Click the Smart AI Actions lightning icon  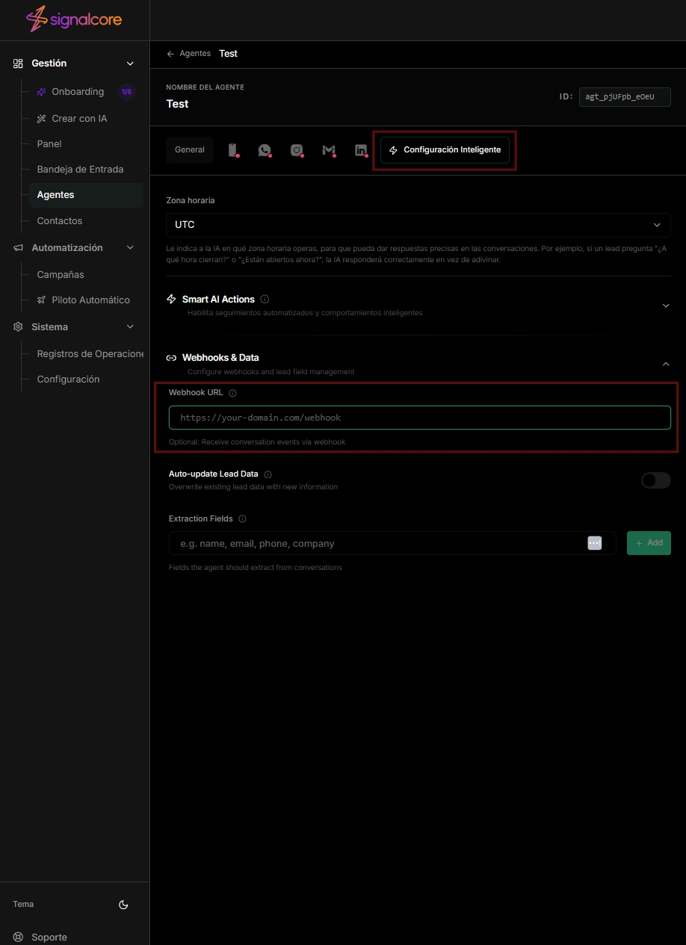tap(171, 299)
